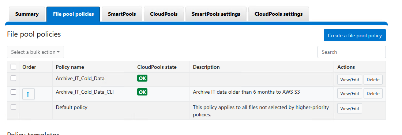Image resolution: width=402 pixels, height=135 pixels.
Task: Click the Actions column header
Action: click(x=346, y=67)
